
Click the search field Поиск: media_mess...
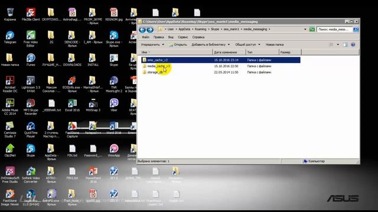coord(334,29)
